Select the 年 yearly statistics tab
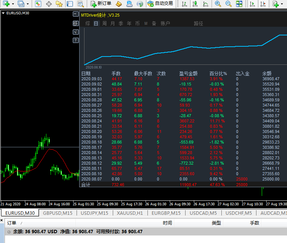The width and height of the screenshot is (287, 243). [x=129, y=23]
